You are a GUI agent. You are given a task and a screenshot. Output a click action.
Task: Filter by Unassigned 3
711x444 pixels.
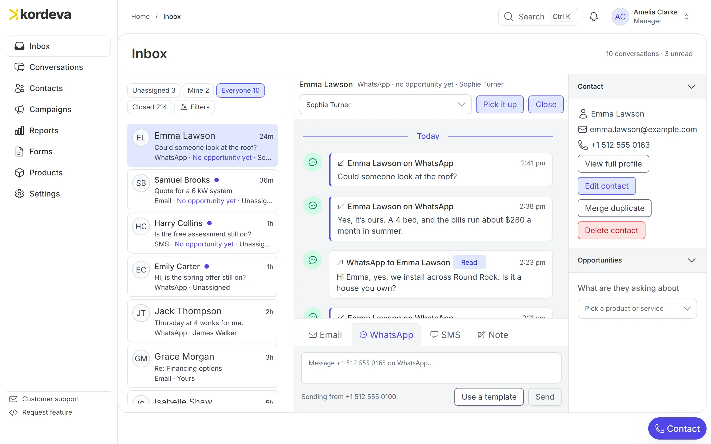(154, 90)
